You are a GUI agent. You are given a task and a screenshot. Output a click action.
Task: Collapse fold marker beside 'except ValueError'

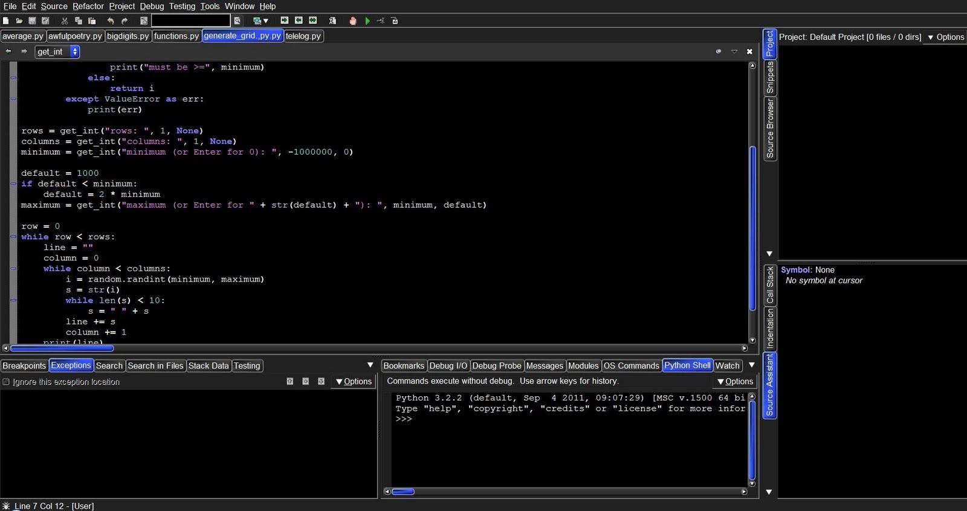13,99
